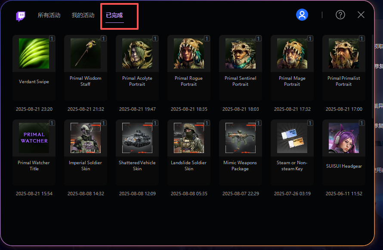Click the 'Primal Rogue Portrait' label
Viewport: 383px width, 250px height.
[x=189, y=81]
